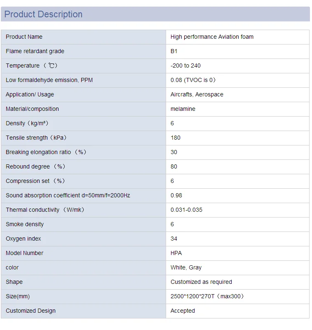Click the -200 to 240 temperature value
This screenshot has height=330, width=312.
point(185,66)
